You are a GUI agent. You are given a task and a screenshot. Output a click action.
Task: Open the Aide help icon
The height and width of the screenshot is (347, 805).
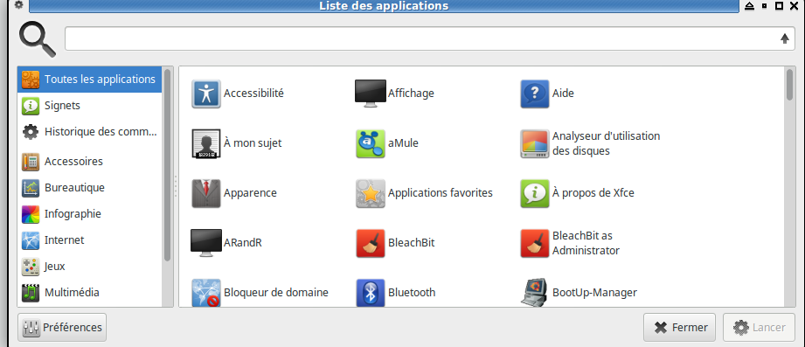(x=534, y=94)
